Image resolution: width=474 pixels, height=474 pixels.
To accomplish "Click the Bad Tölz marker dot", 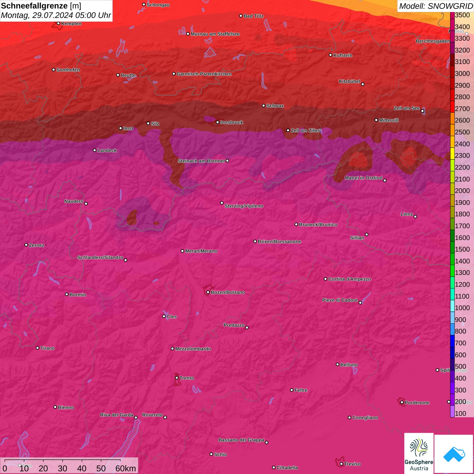I will point(241,16).
